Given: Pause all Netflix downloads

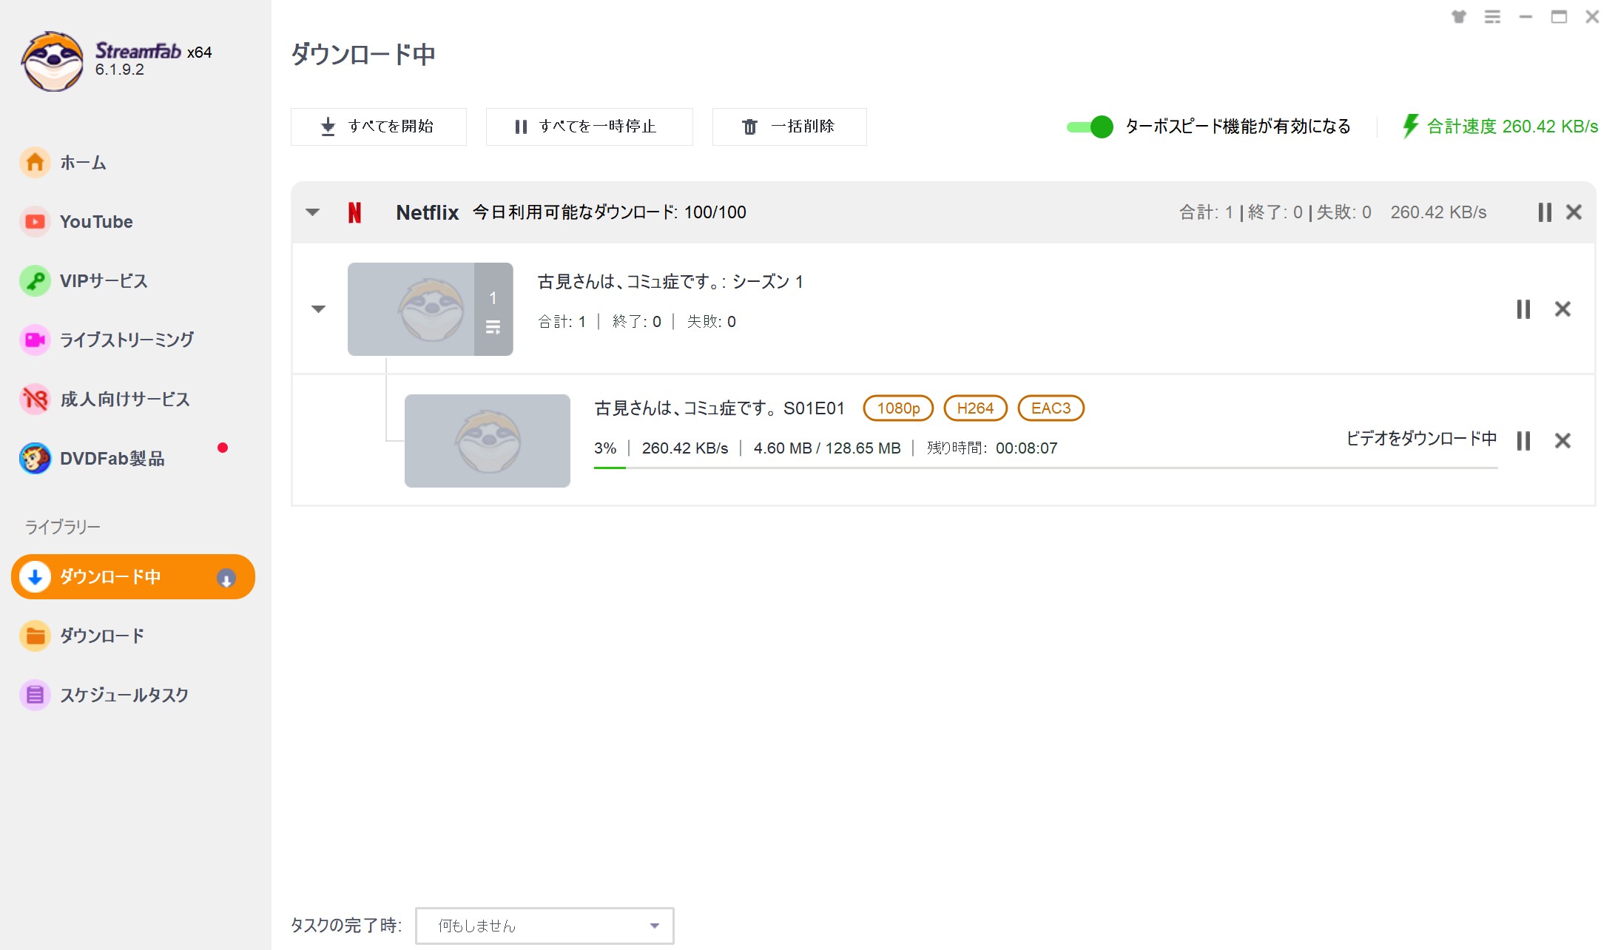Looking at the screenshot, I should (x=1545, y=212).
